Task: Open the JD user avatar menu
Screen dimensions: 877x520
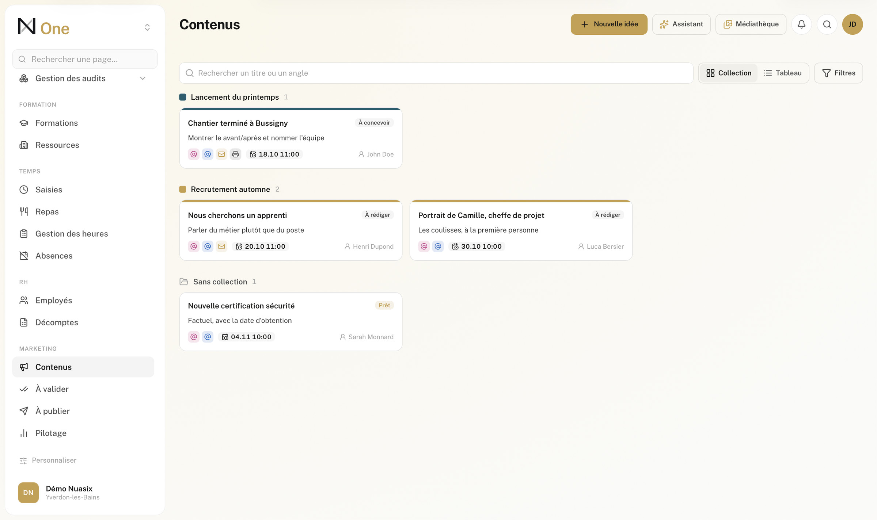Action: click(853, 24)
